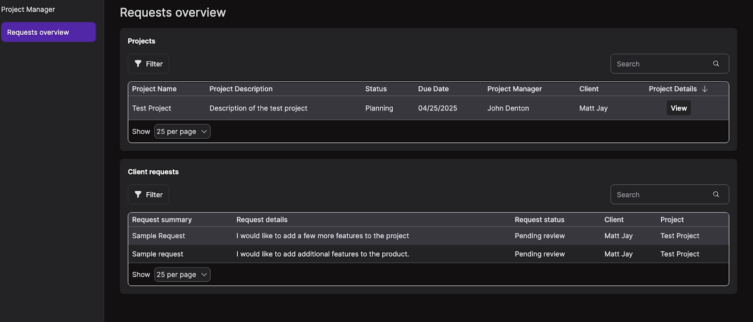The height and width of the screenshot is (322, 753).
Task: Click the Request summary column header
Action: [162, 220]
